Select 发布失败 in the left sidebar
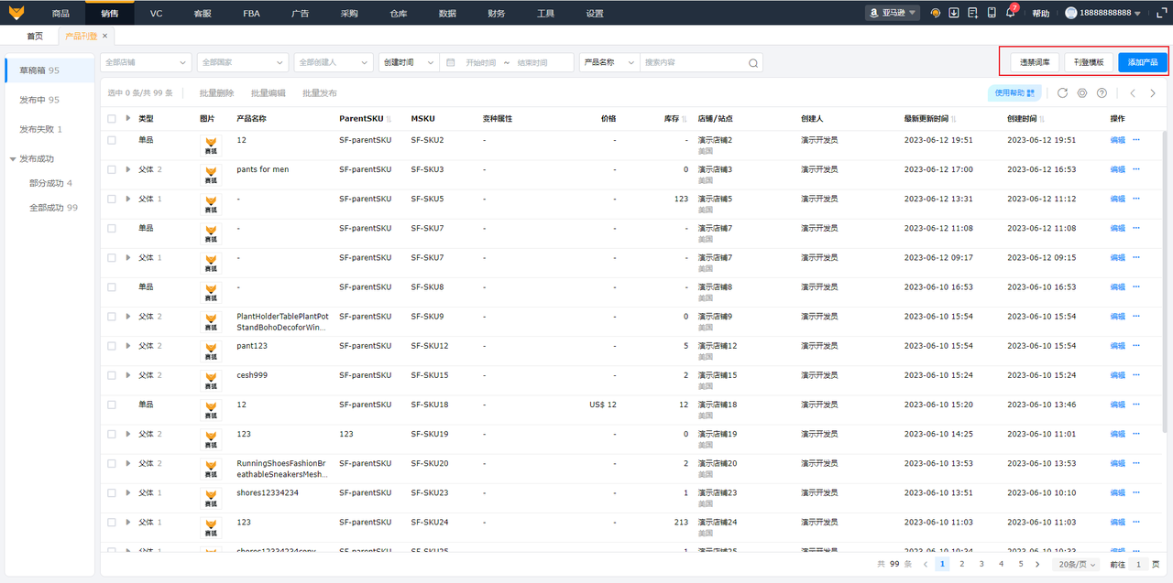This screenshot has height=583, width=1173. [40, 129]
